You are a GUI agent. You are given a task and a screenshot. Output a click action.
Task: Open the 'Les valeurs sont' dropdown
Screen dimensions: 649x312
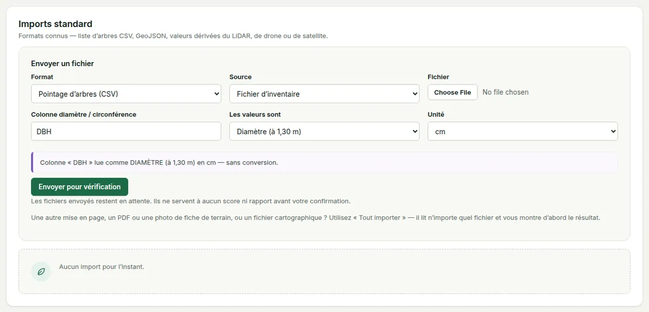pos(325,131)
